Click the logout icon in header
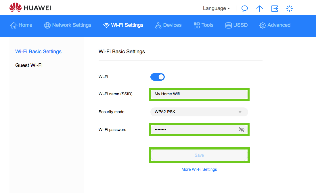This screenshot has height=193, width=316. [x=275, y=9]
